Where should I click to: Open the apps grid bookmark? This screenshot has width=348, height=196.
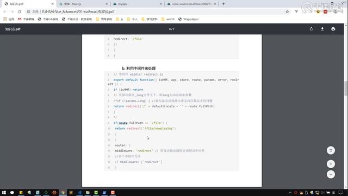point(9,19)
